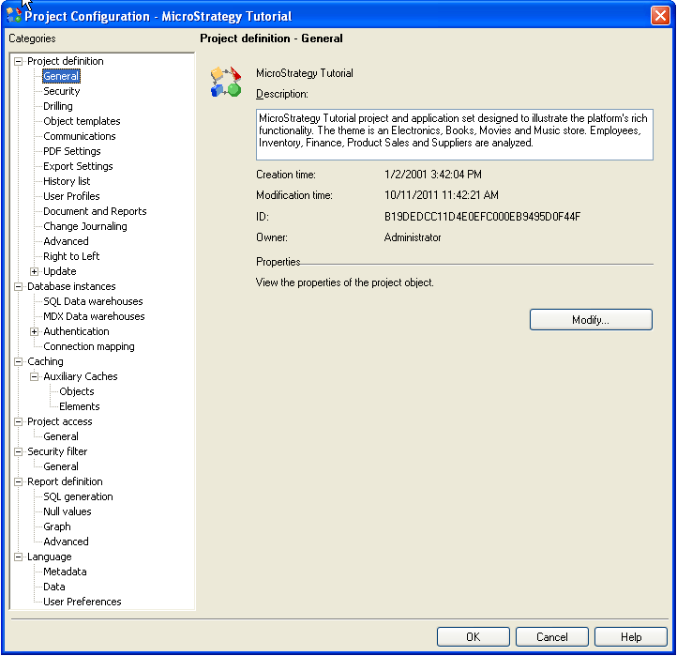Viewport: 677px width, 656px height.
Task: Select the Project definition tree label
Action: tap(66, 61)
